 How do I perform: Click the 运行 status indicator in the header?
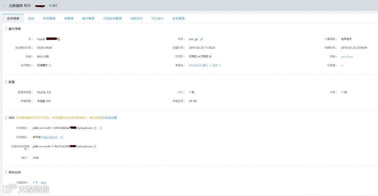tap(53, 6)
